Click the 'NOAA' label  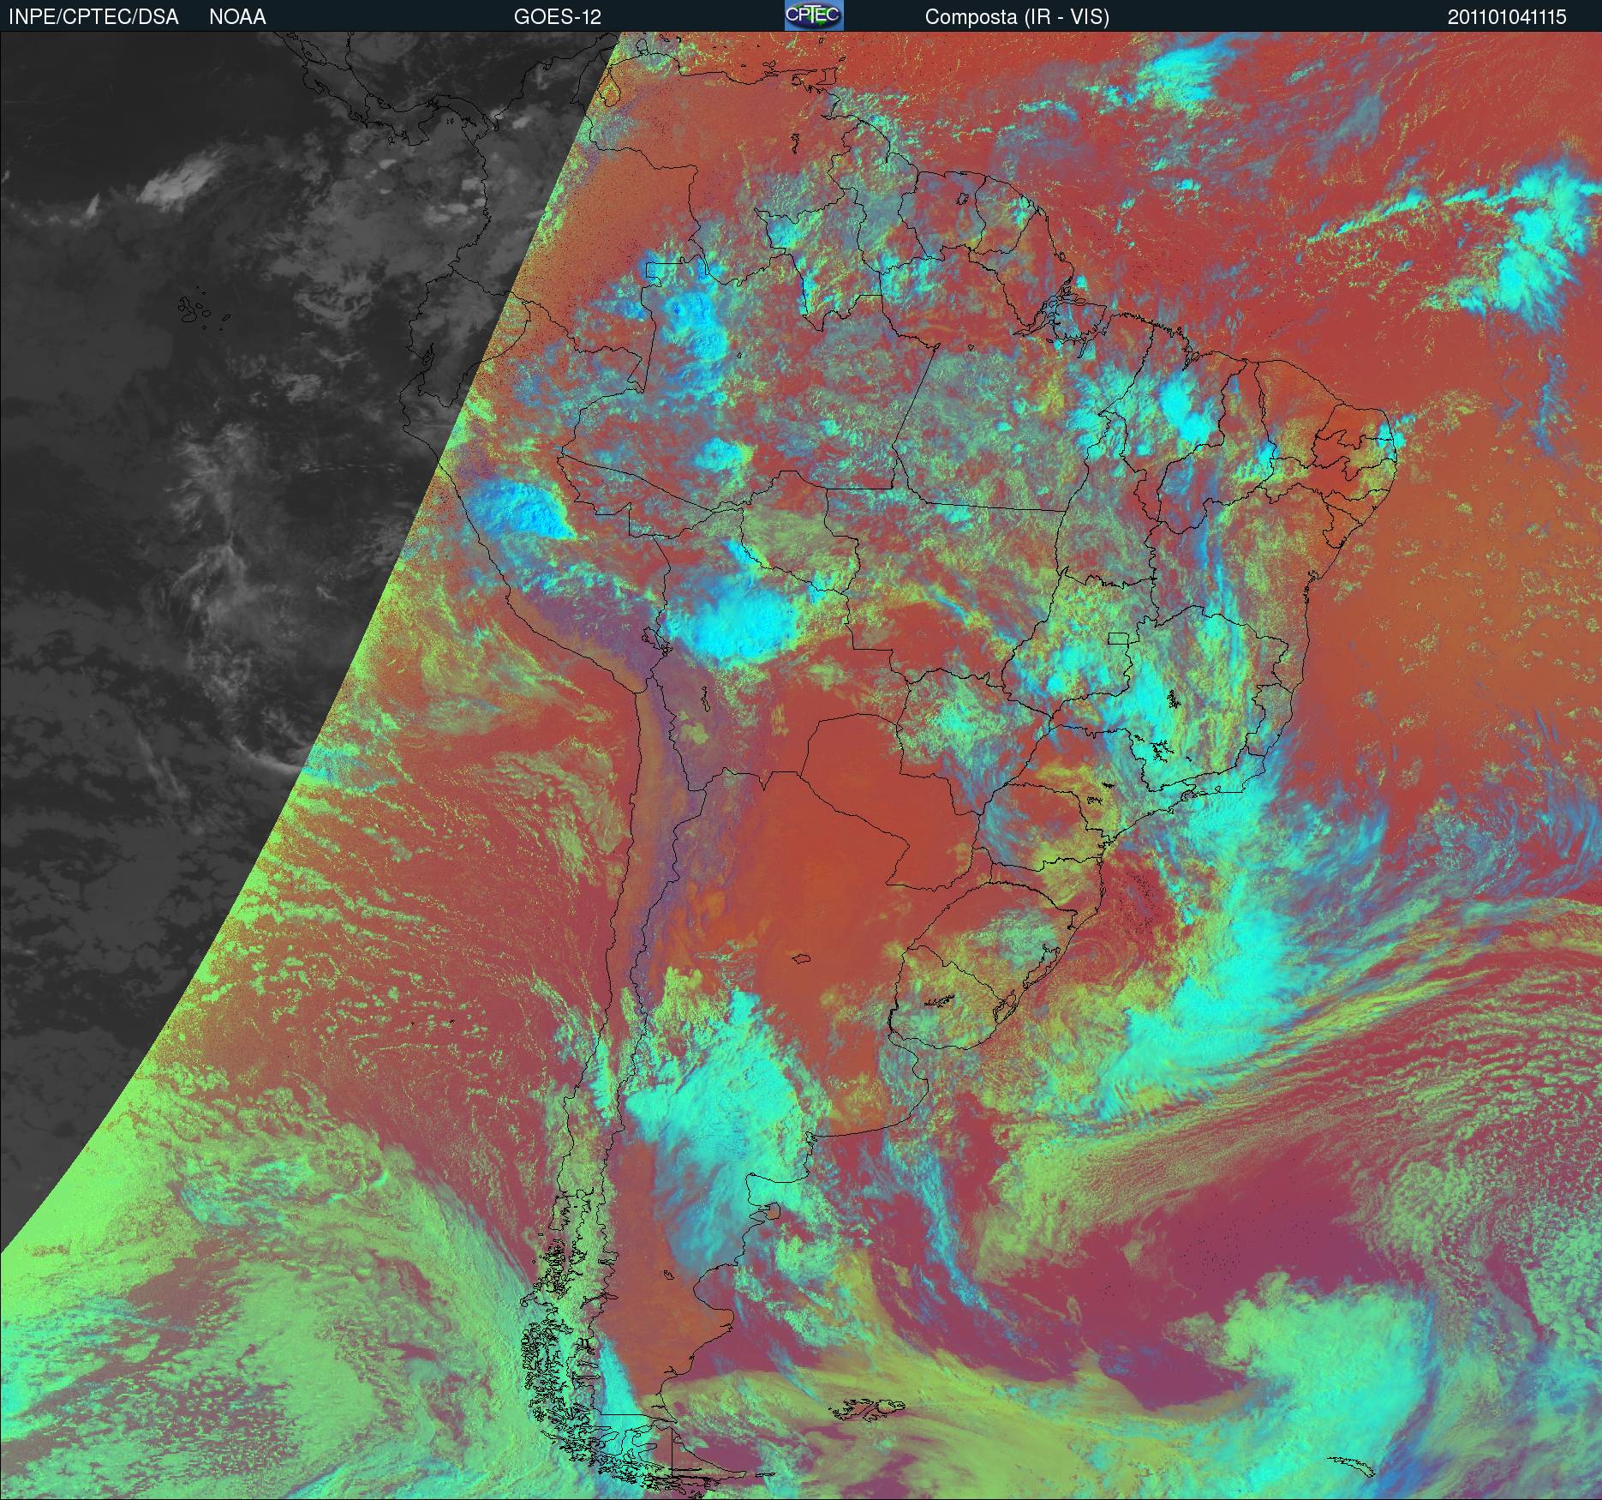pyautogui.click(x=237, y=17)
